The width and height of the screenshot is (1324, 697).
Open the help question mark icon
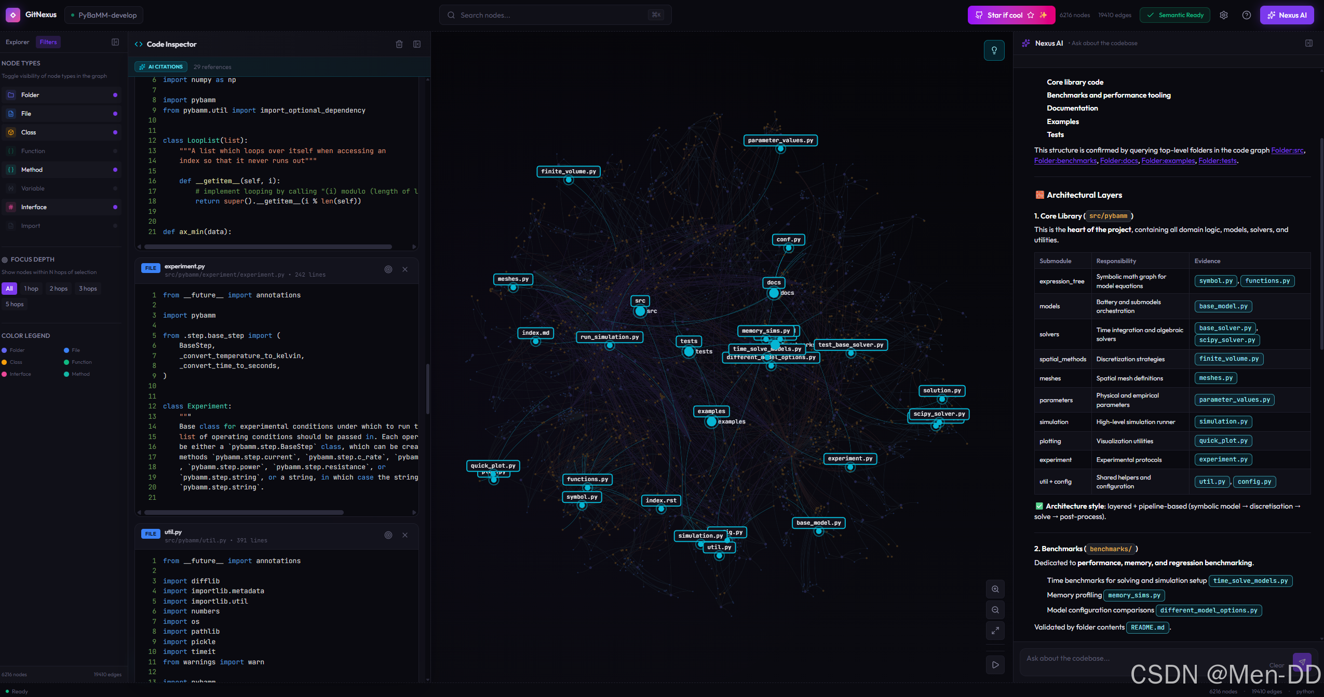coord(1246,15)
